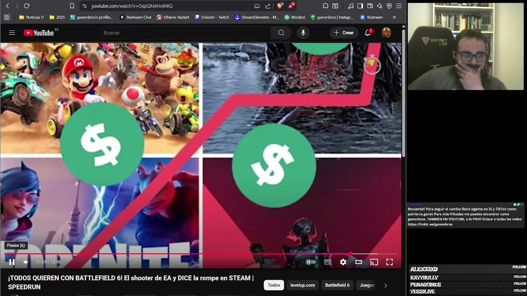Open YouTube notifications bell
The image size is (527, 296).
point(368,32)
